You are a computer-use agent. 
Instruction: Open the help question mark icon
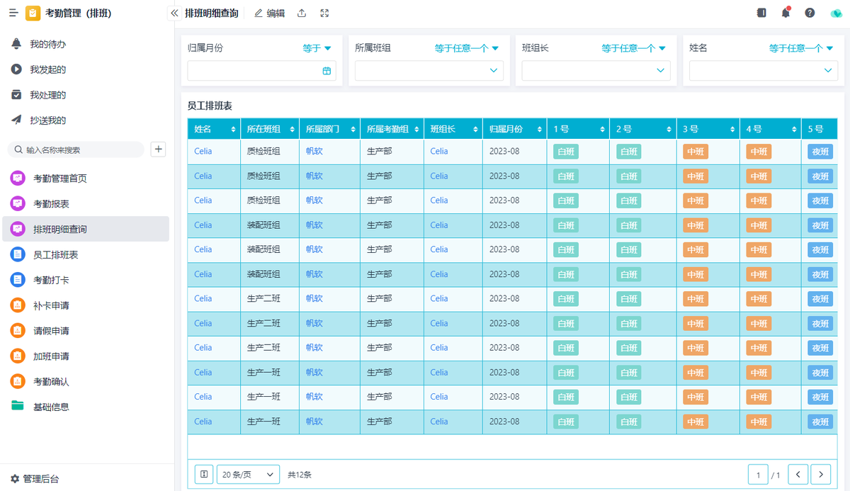[x=810, y=13]
